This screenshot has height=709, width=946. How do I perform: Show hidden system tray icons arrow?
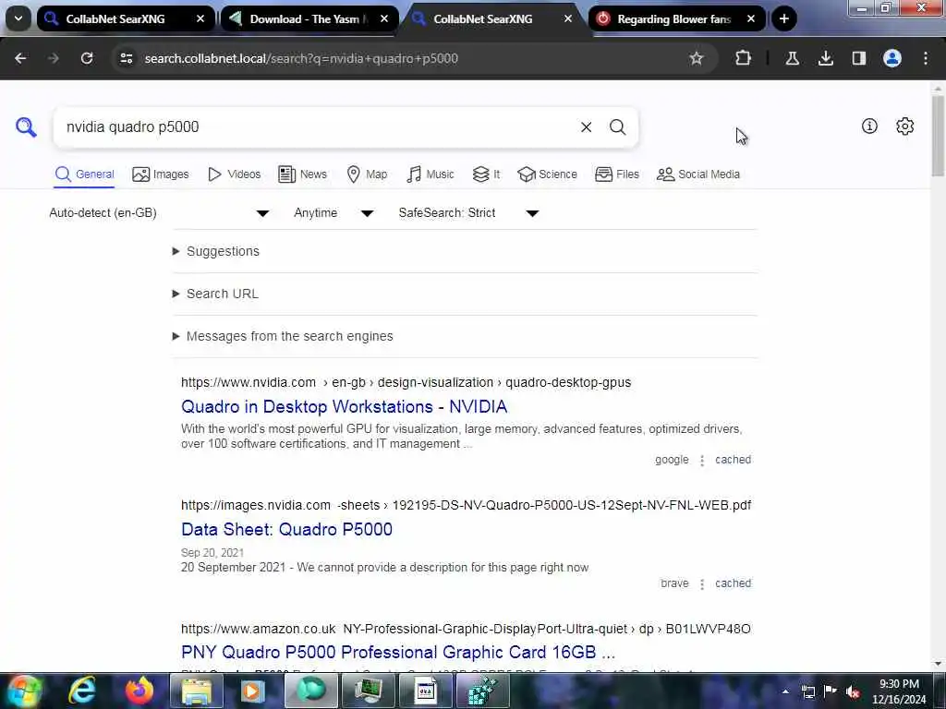[x=785, y=691]
